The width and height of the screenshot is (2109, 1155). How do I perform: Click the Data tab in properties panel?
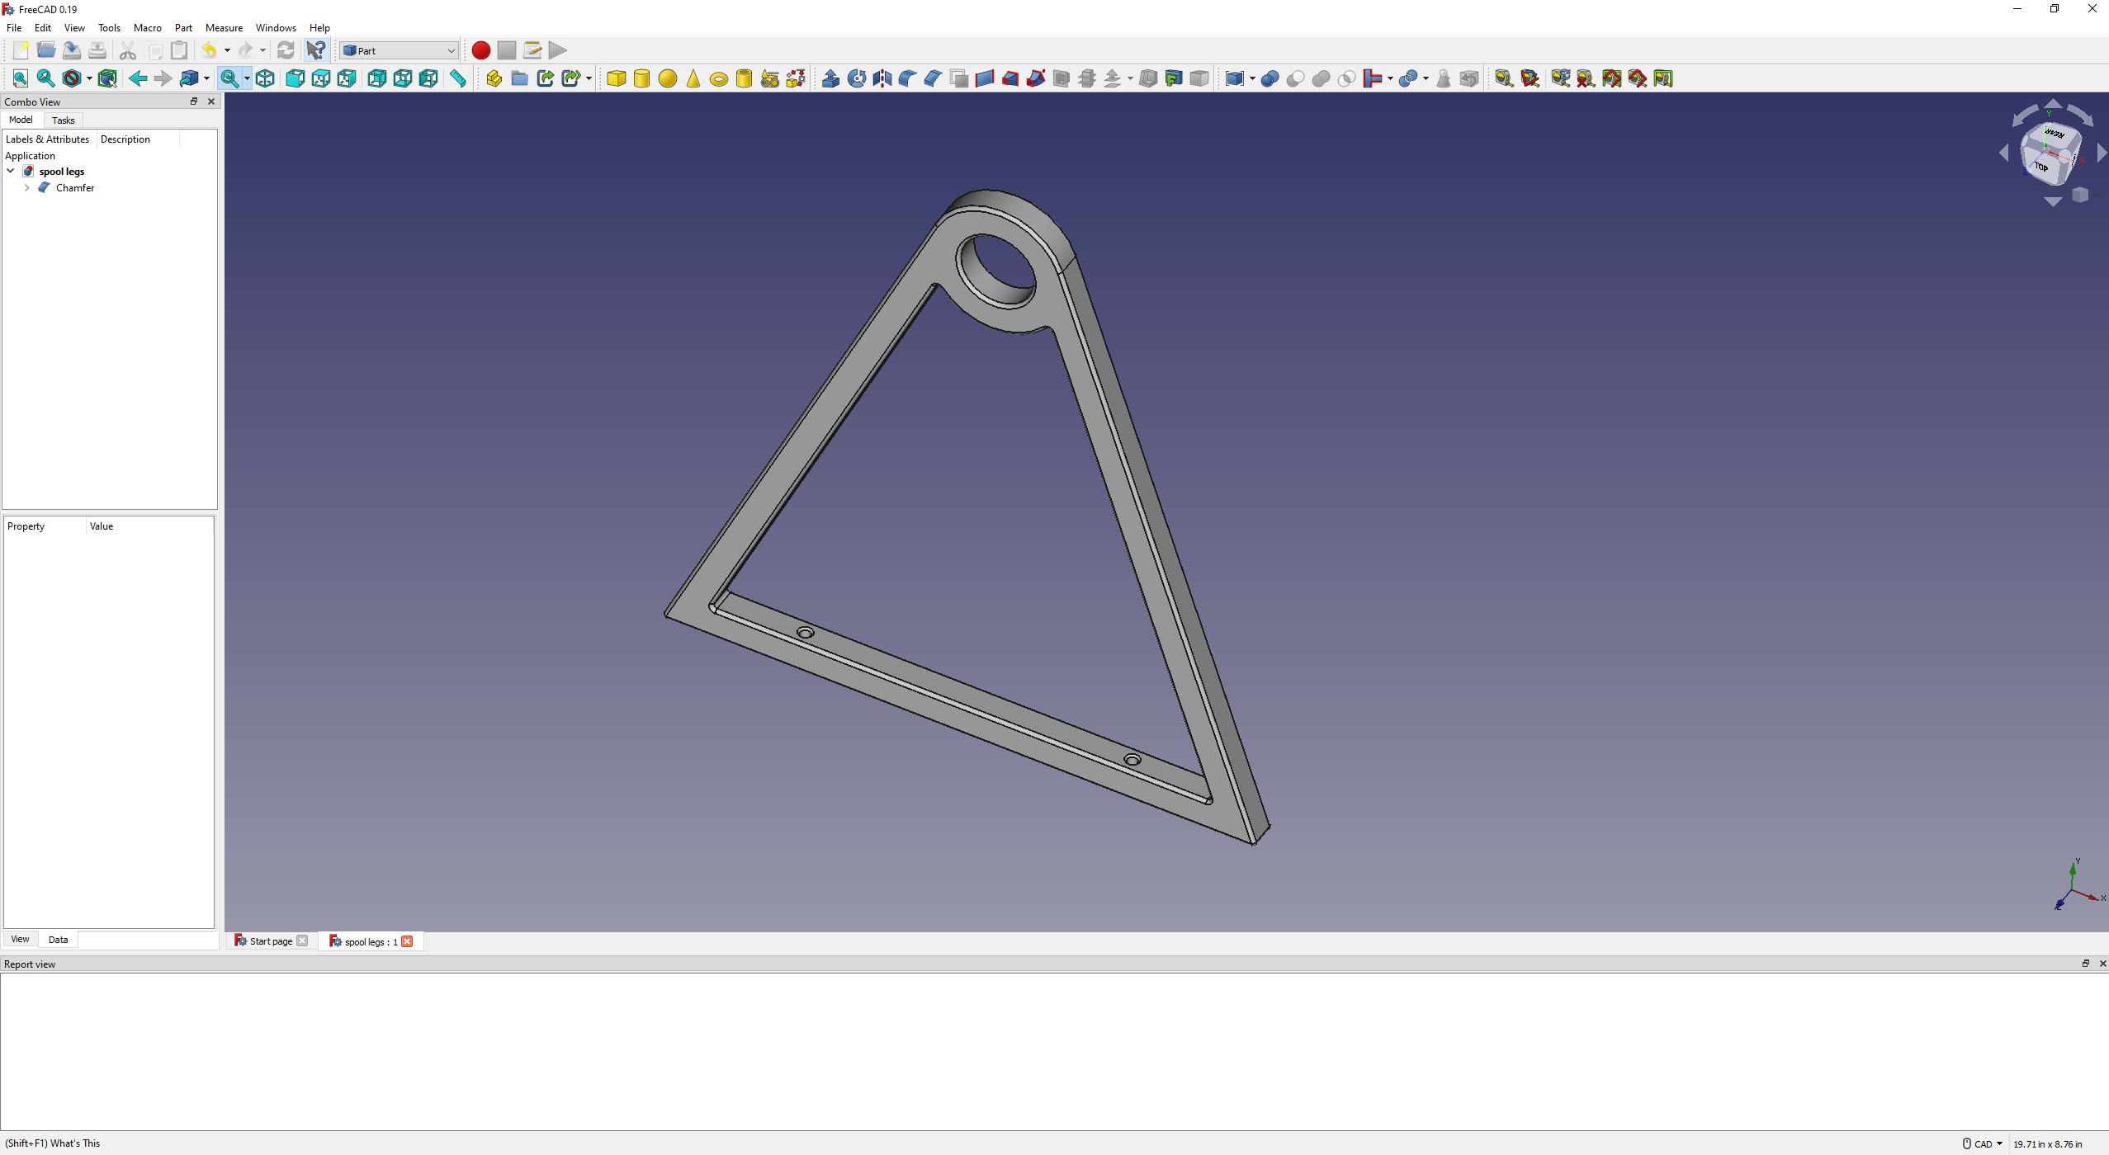click(57, 939)
